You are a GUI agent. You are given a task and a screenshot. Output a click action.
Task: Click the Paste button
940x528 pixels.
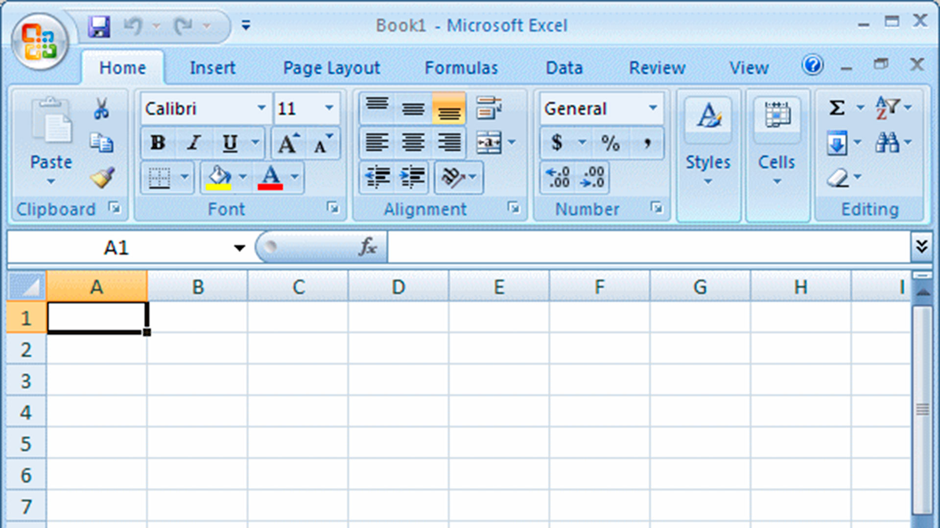[x=51, y=122]
